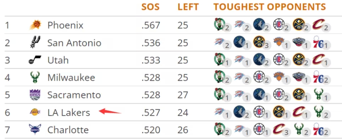Open the Phoenix team name link
The height and width of the screenshot is (139, 342).
pos(65,25)
